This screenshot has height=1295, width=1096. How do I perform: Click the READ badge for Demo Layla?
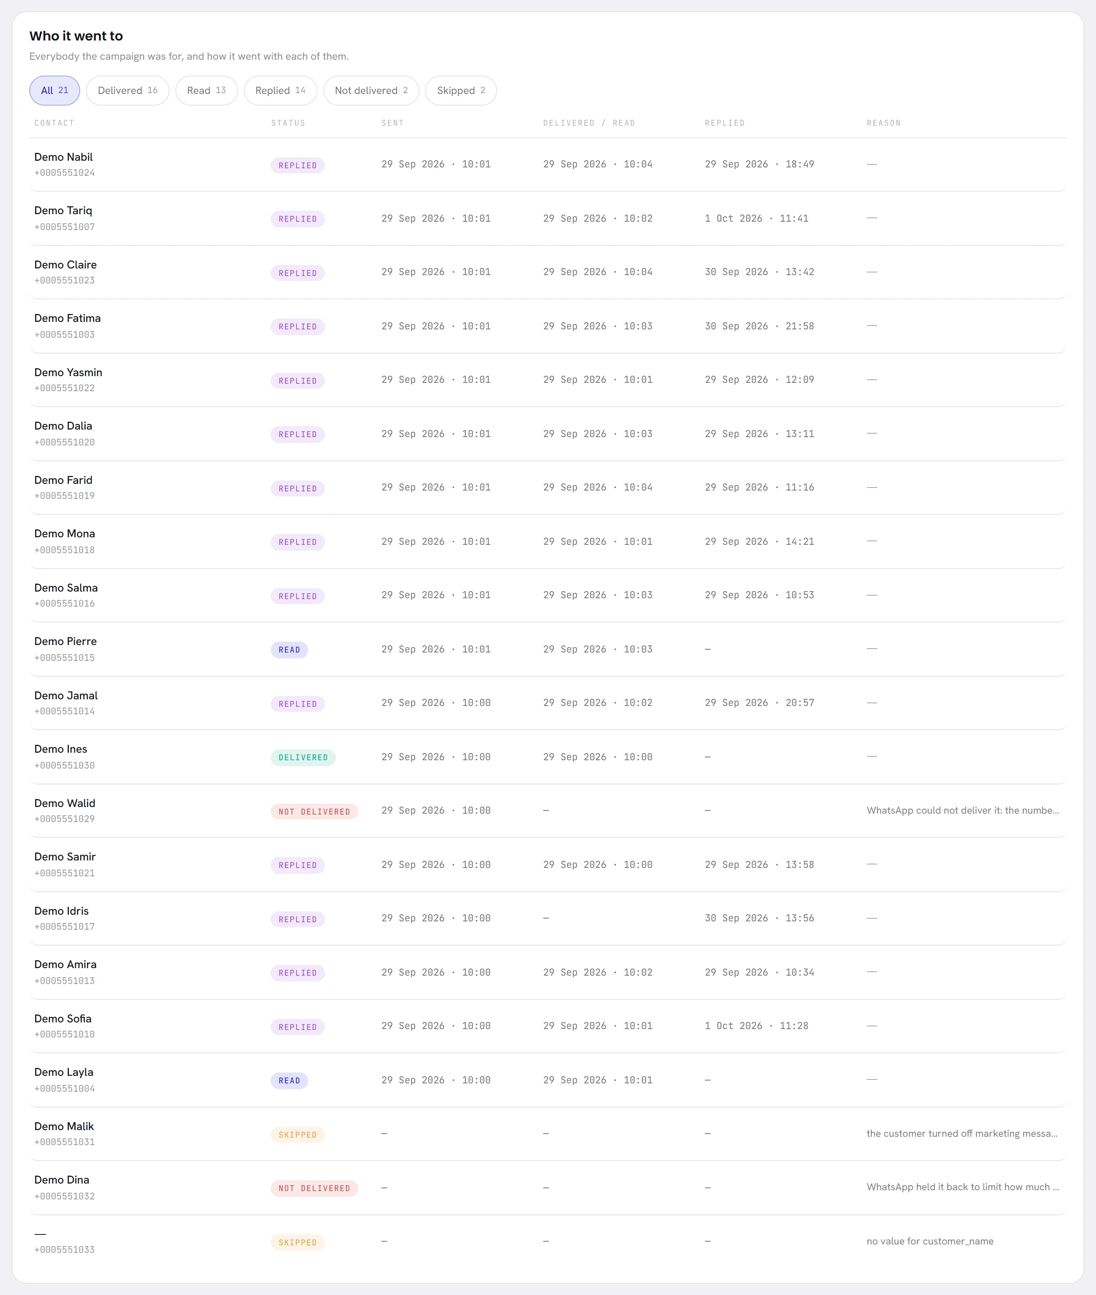[x=289, y=1081]
